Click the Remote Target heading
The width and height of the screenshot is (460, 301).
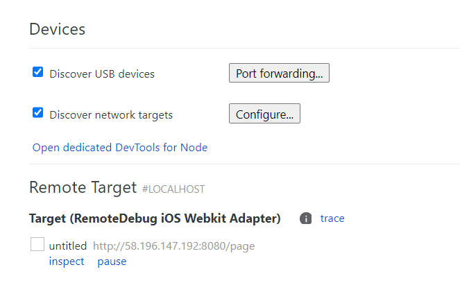coord(83,188)
